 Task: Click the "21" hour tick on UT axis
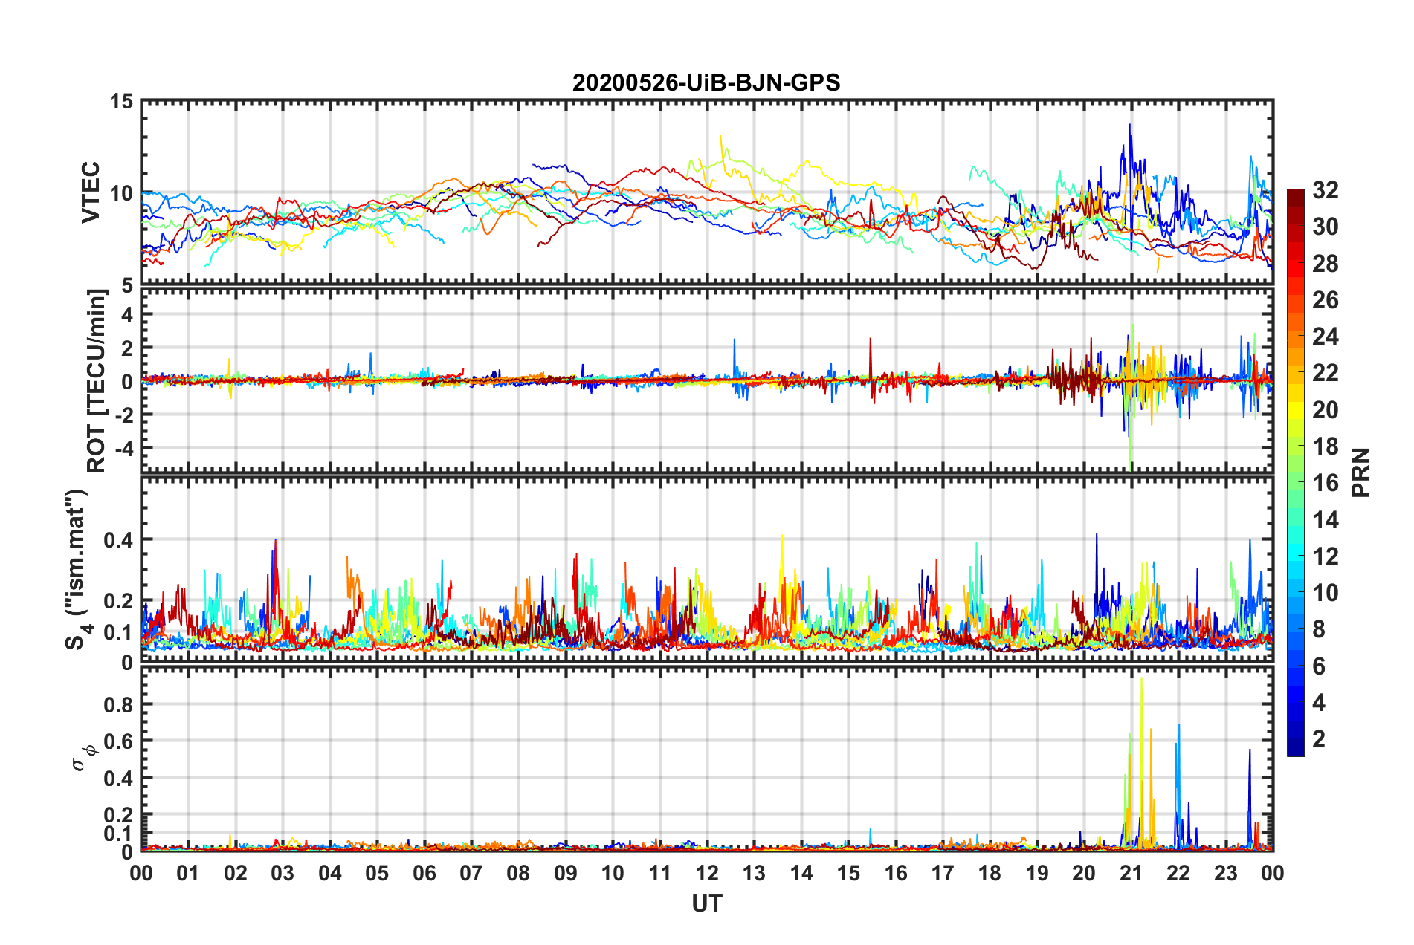tap(1131, 873)
